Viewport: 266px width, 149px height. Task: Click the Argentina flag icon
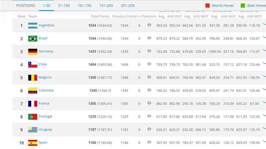33,26
